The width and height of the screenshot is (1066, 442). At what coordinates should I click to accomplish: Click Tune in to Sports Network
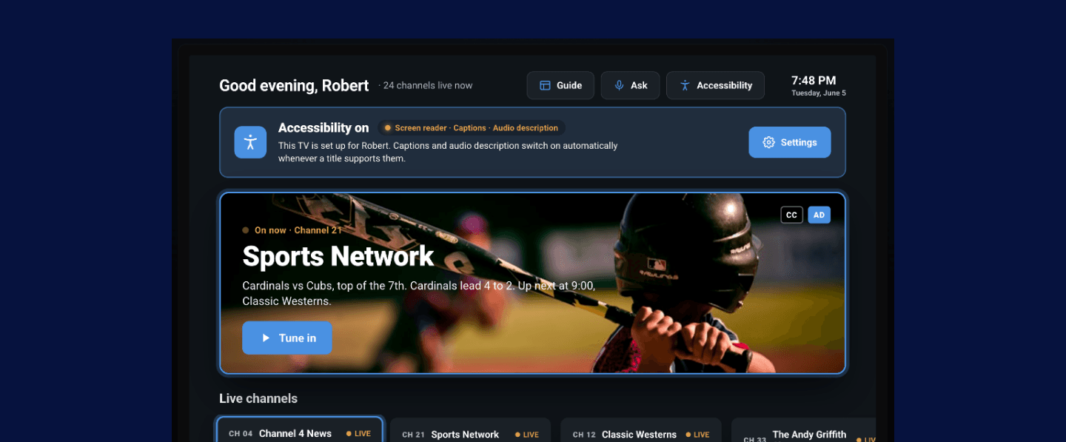click(287, 338)
